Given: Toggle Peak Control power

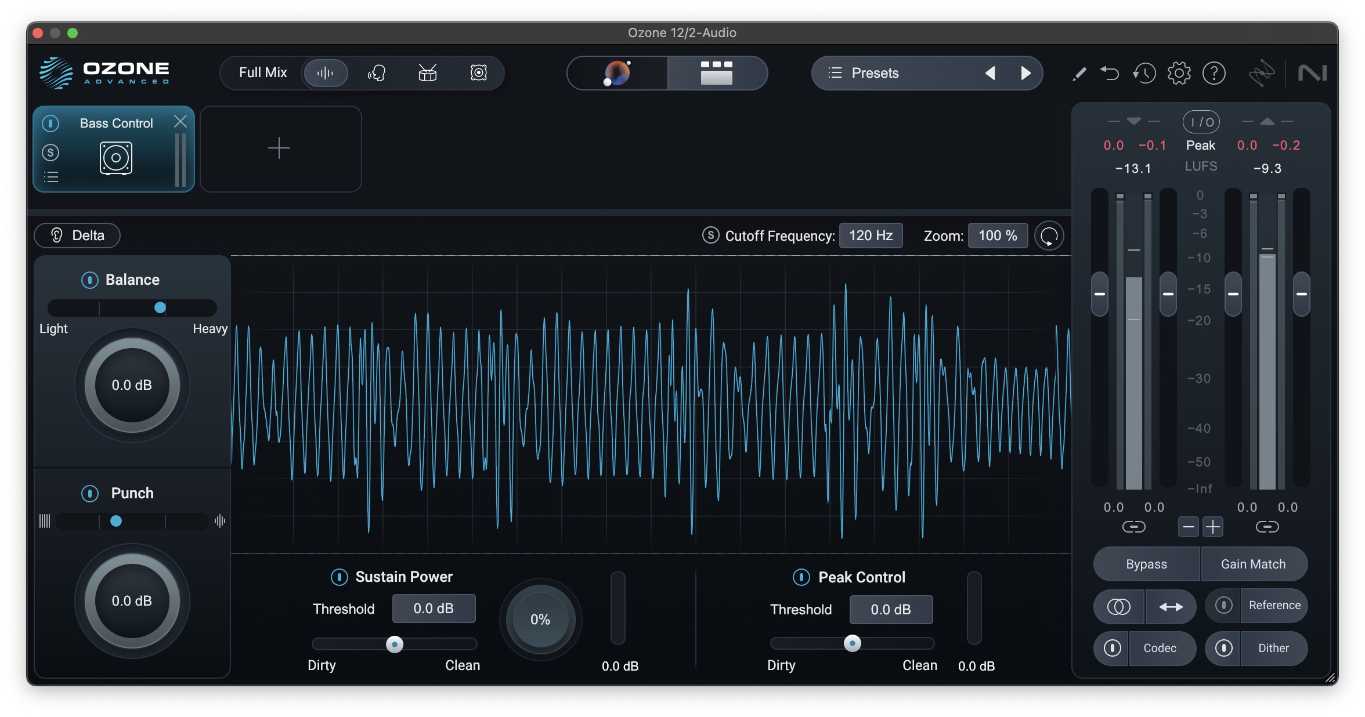Looking at the screenshot, I should coord(801,577).
